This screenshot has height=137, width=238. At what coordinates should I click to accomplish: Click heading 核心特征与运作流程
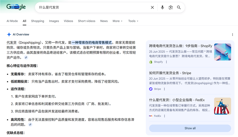coord(22,66)
